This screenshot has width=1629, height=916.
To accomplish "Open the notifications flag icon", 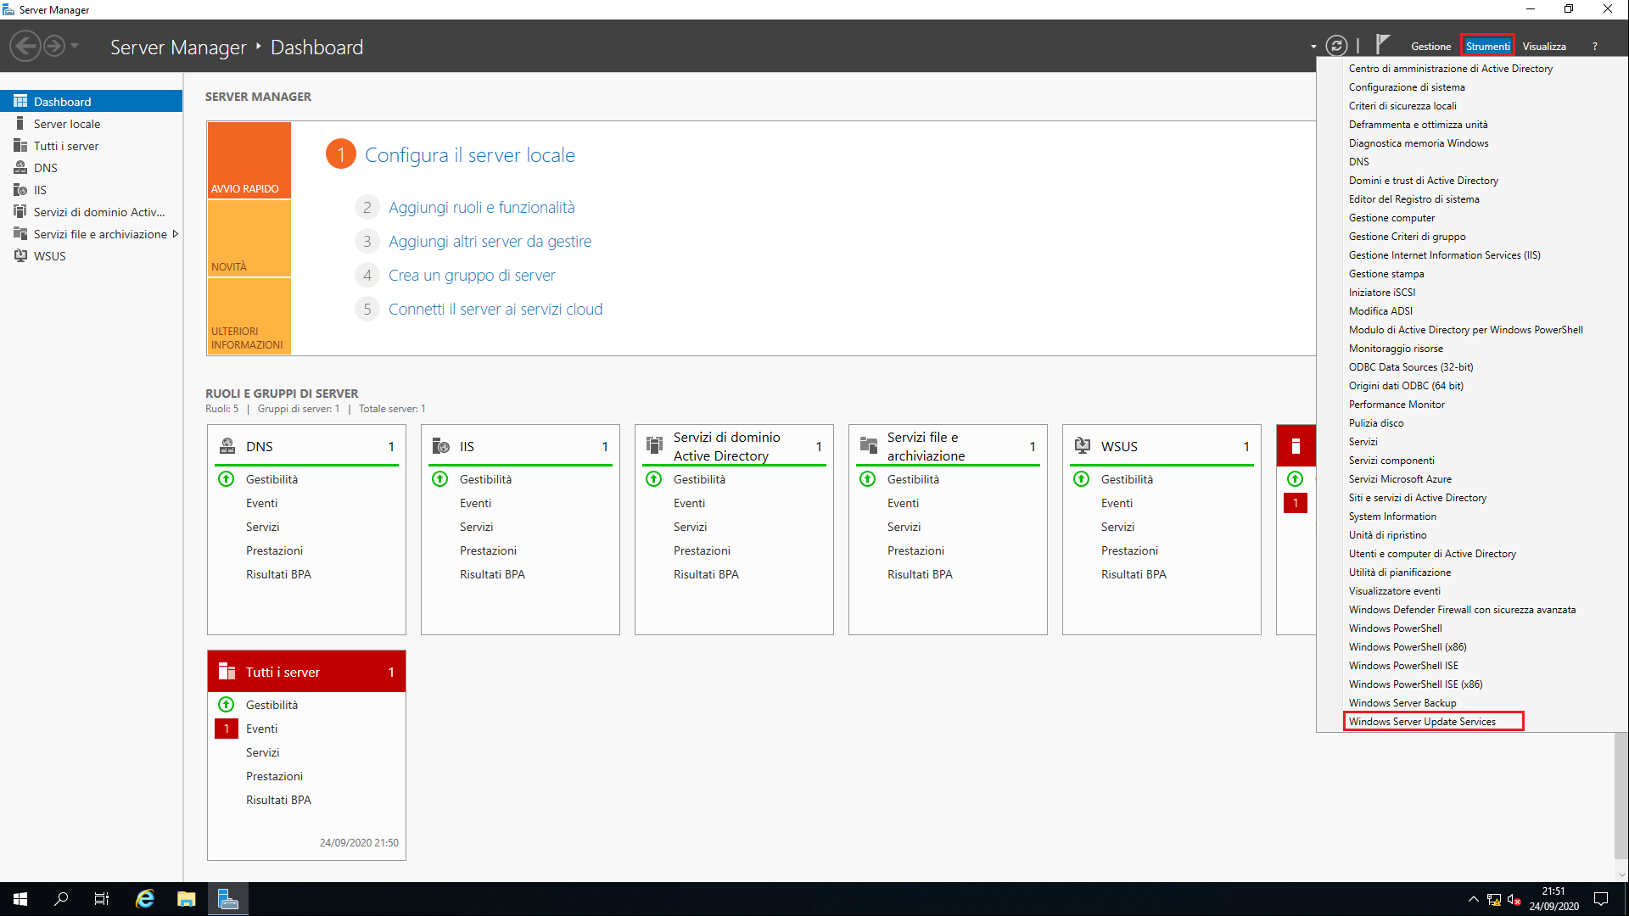I will point(1382,44).
